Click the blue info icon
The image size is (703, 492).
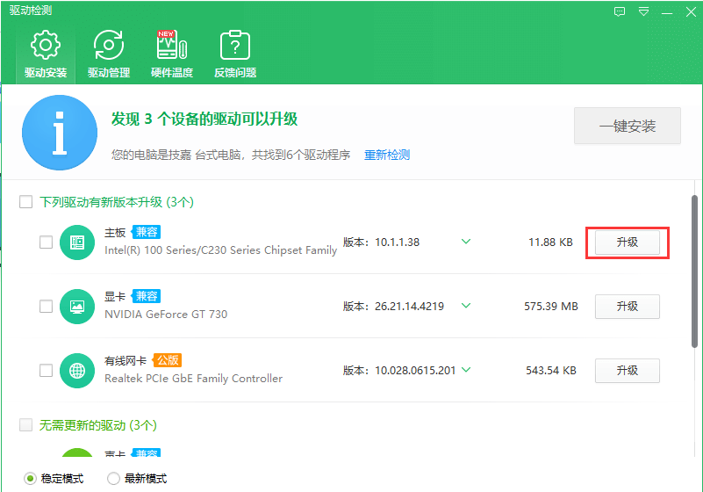tap(60, 134)
